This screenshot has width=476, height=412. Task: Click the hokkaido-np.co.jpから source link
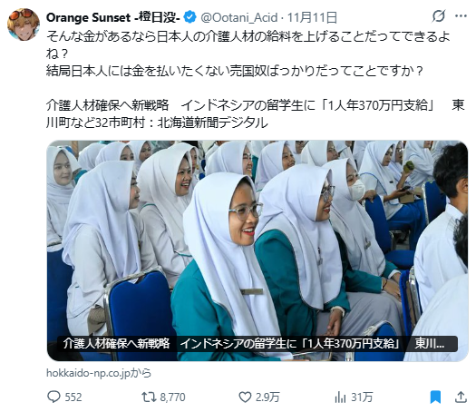click(x=99, y=373)
